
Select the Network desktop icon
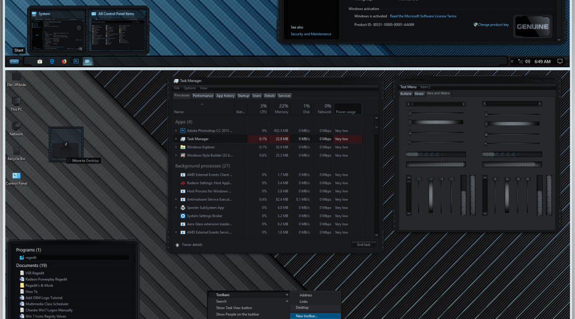pos(16,129)
